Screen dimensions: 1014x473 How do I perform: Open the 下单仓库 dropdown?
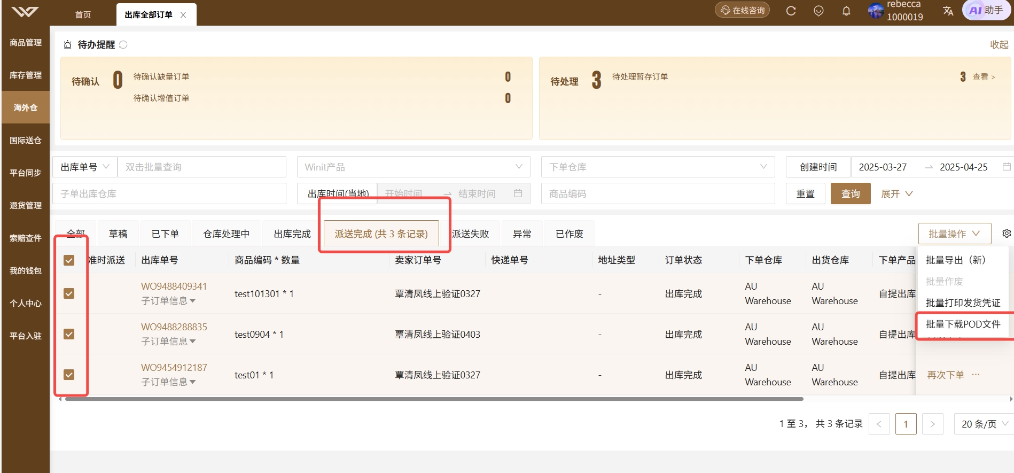point(658,167)
